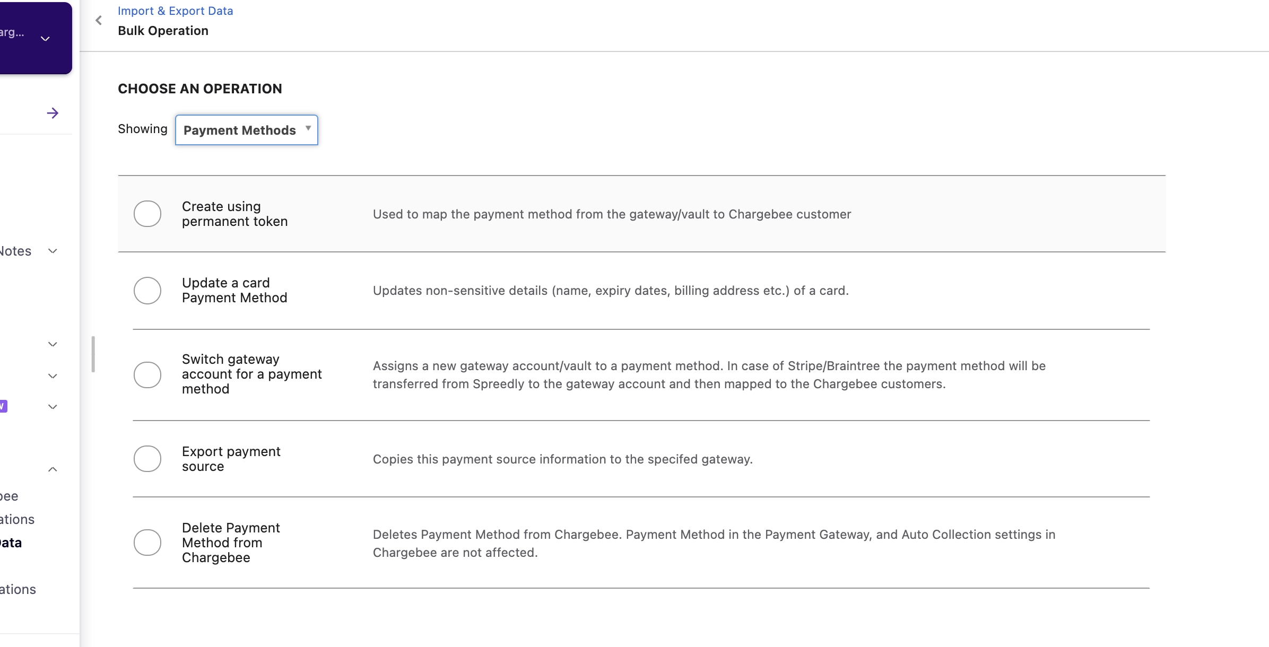Expand the sidebar chevron directly below Notes chevron
Screen dimensions: 1269x647
53,344
